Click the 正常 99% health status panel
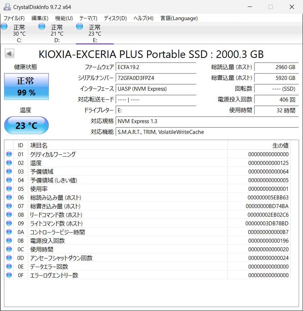This screenshot has height=311, width=303. tap(26, 86)
